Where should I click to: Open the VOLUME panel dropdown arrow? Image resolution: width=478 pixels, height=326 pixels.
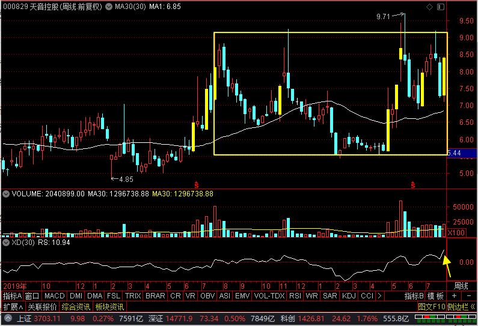[5, 194]
